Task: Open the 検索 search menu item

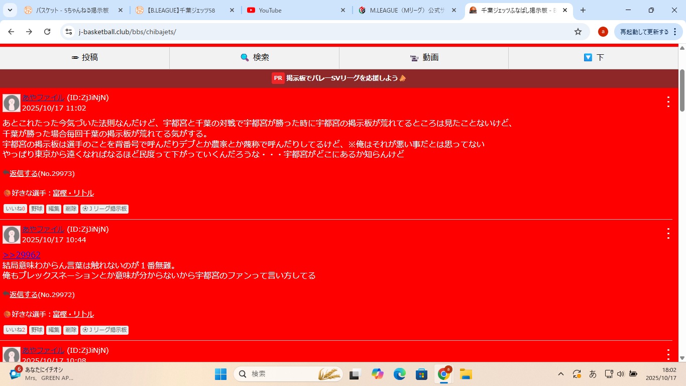Action: (255, 58)
